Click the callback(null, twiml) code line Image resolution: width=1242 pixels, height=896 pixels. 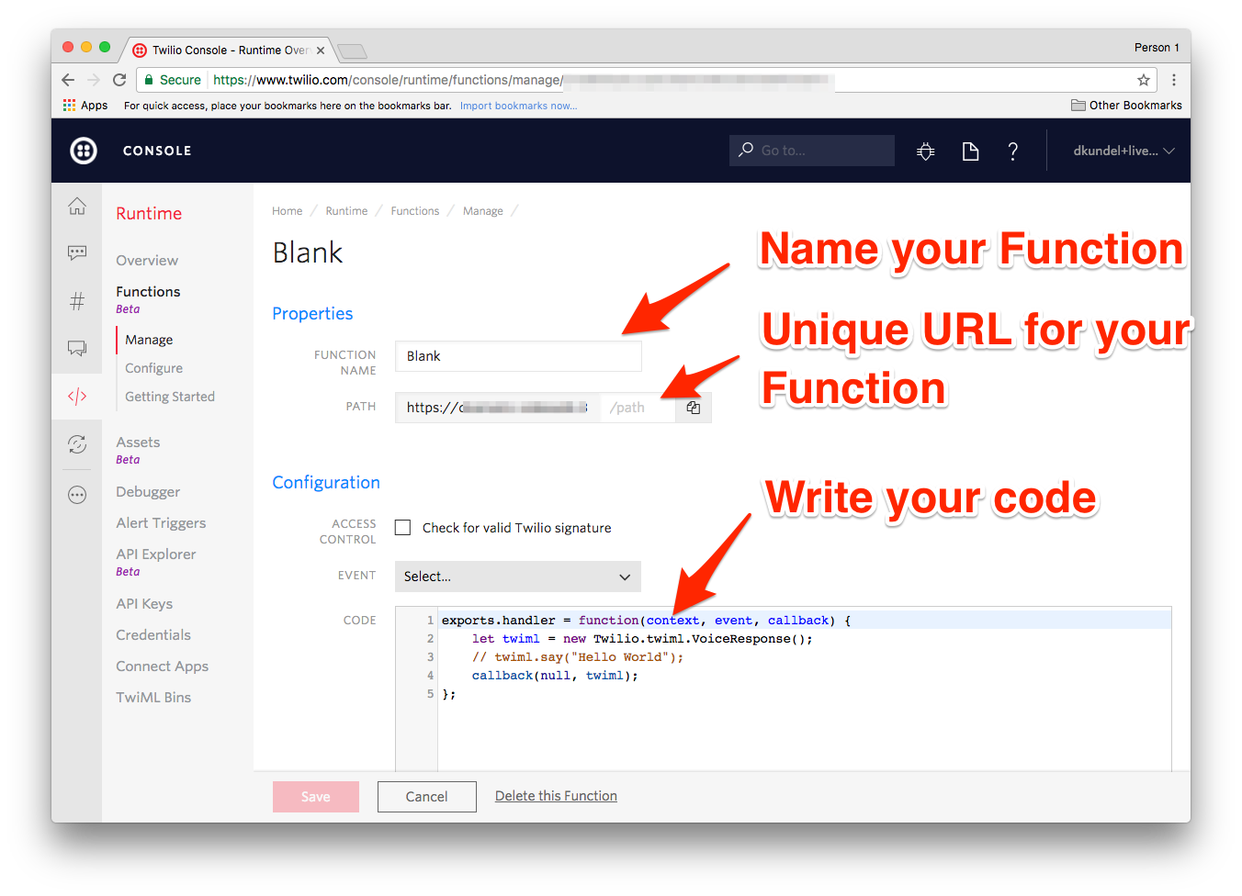[x=555, y=676]
